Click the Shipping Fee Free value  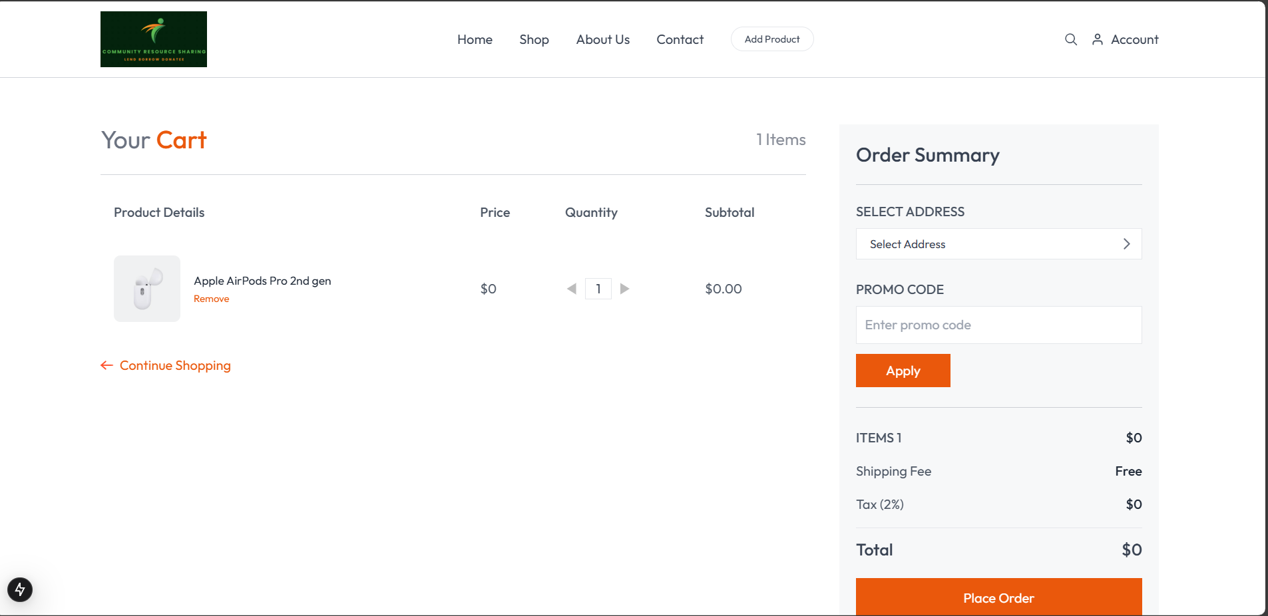(1128, 471)
